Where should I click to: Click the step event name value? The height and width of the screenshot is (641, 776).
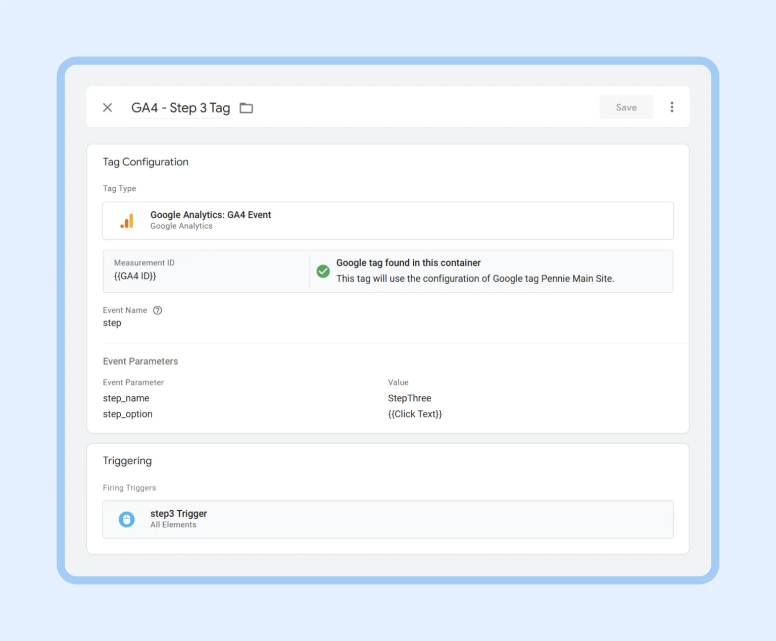tap(112, 323)
